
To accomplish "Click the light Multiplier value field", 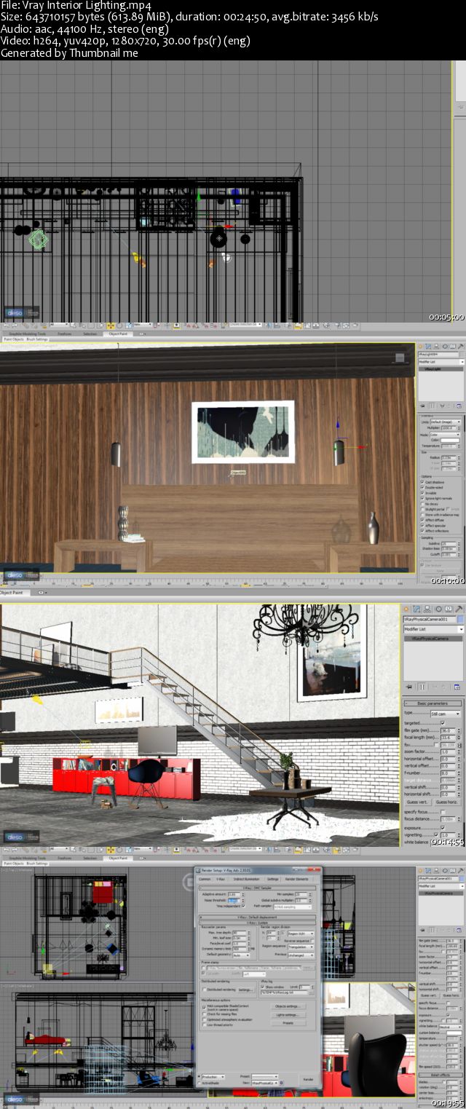I will click(x=449, y=428).
